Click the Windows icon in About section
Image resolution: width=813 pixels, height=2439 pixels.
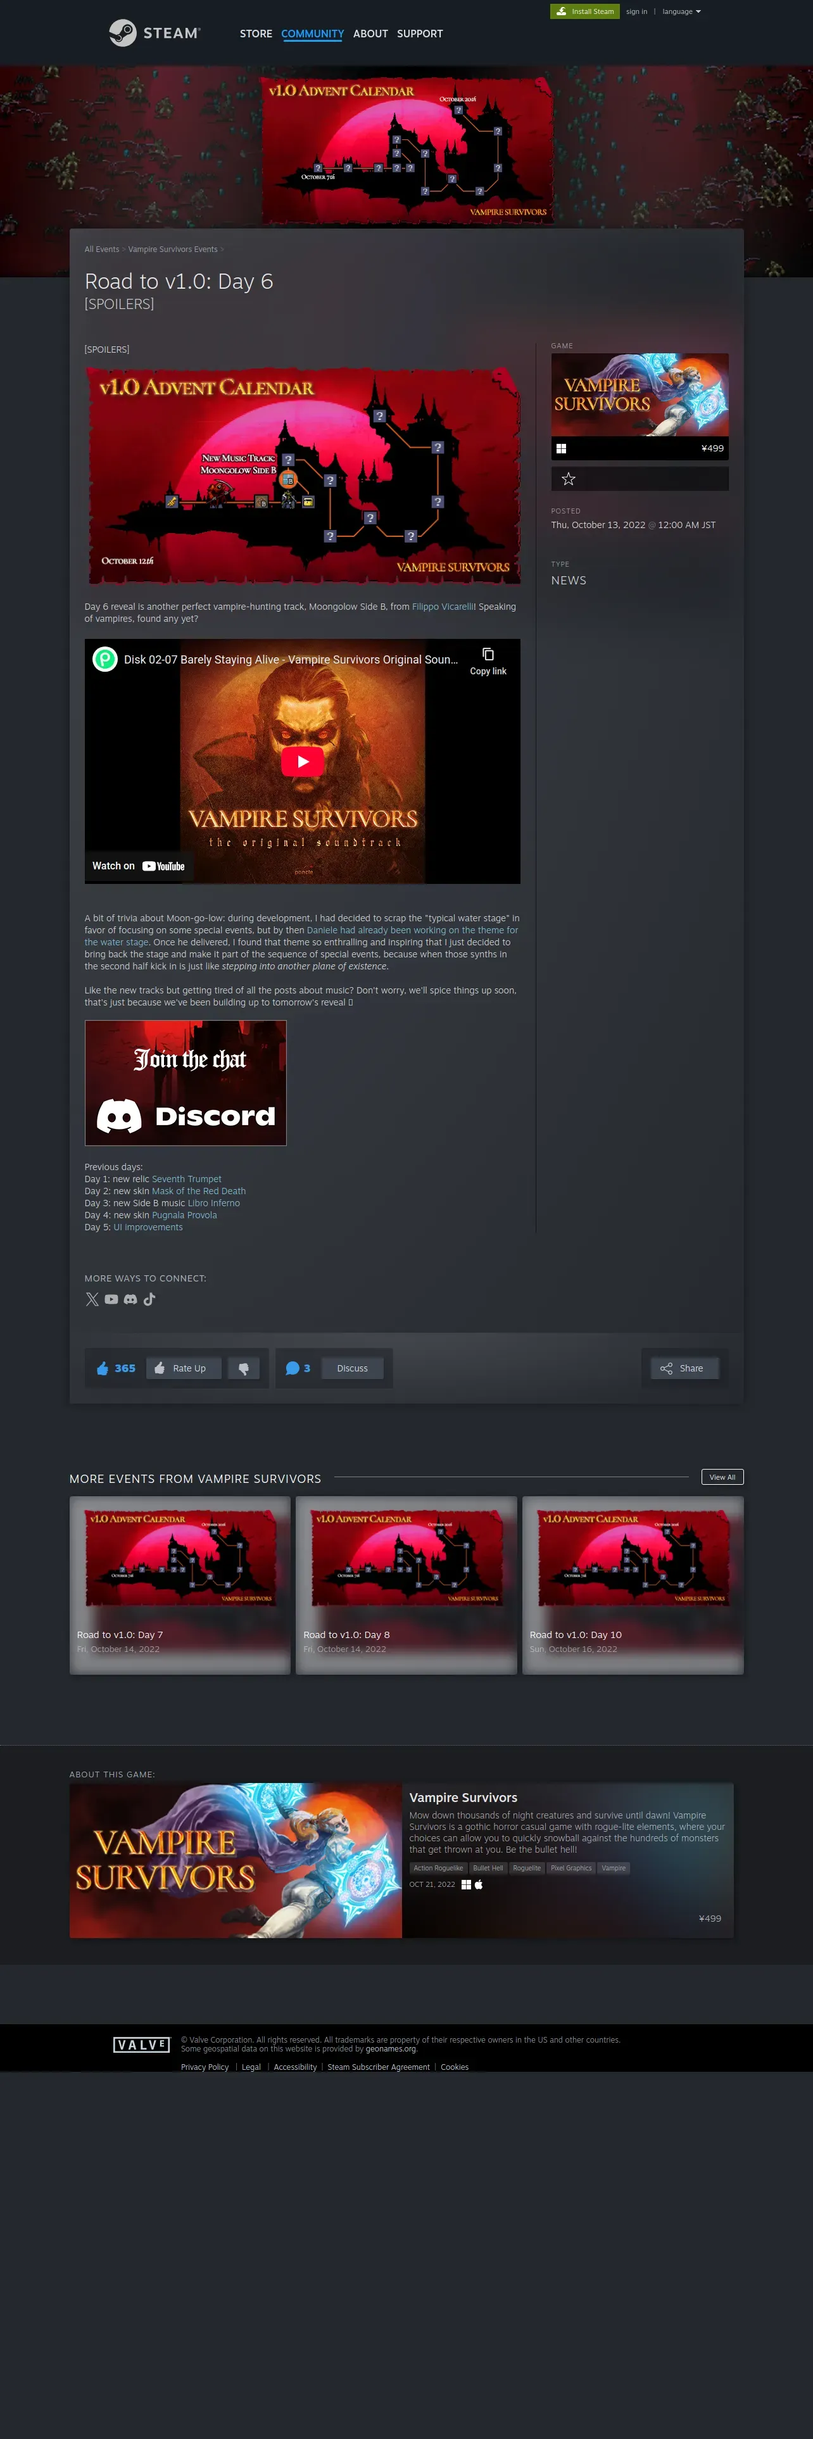(467, 1884)
